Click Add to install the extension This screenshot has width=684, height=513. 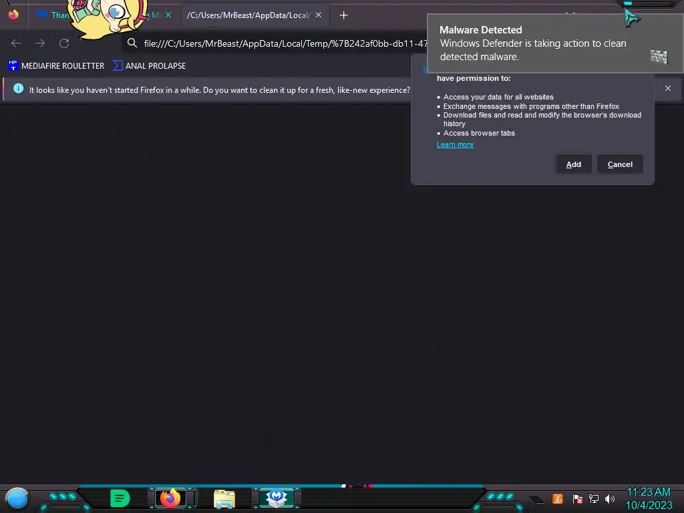(574, 164)
